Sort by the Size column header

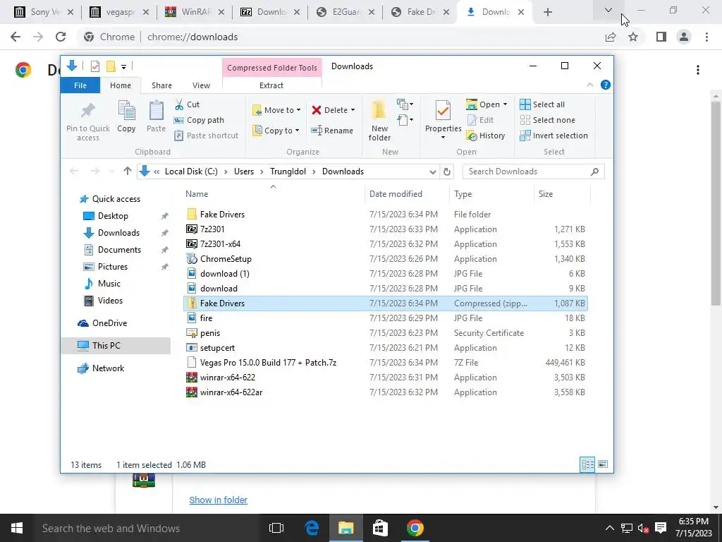(x=562, y=194)
